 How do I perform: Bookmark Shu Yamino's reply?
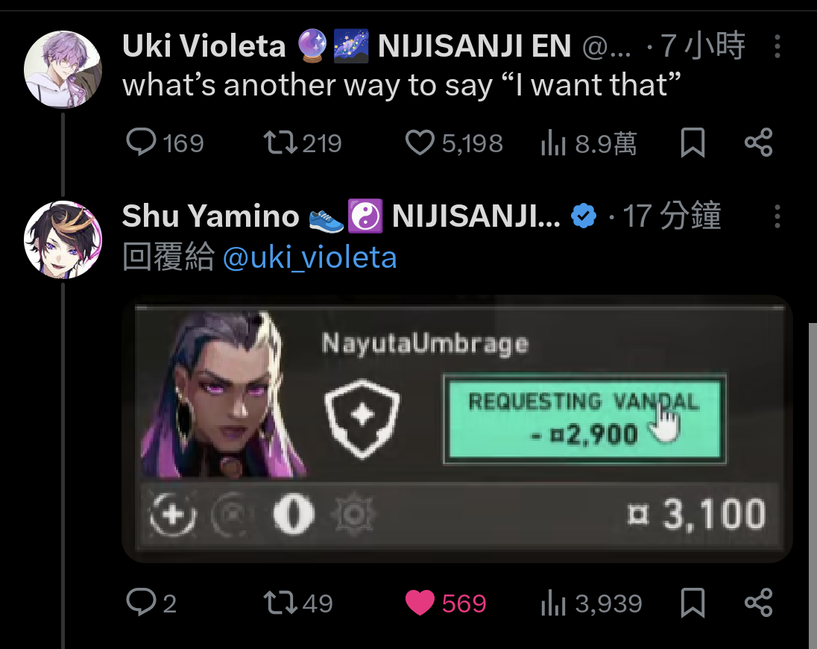(693, 603)
